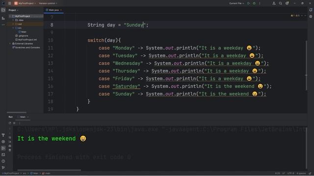This screenshot has width=314, height=176.
Task: Close the Main run tab
Action: click(28, 117)
